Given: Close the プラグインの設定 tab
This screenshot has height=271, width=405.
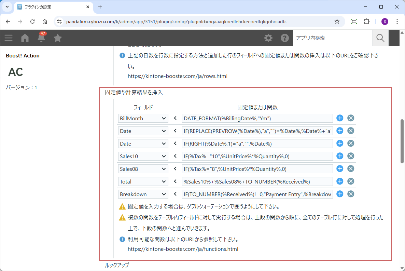Looking at the screenshot, I should [87, 7].
